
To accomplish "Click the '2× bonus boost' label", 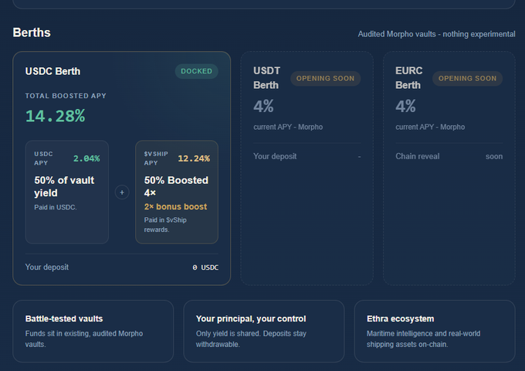I will tap(175, 207).
